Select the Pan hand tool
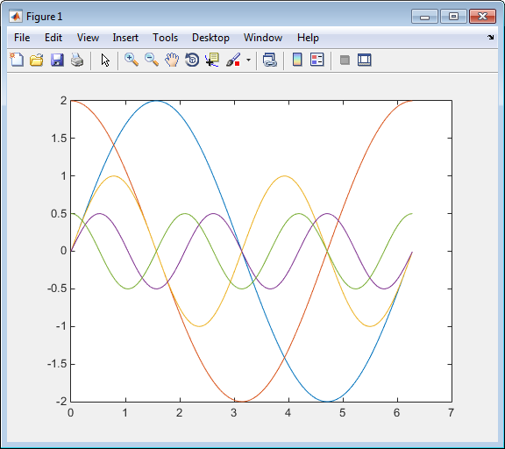This screenshot has height=449, width=505. click(x=172, y=60)
